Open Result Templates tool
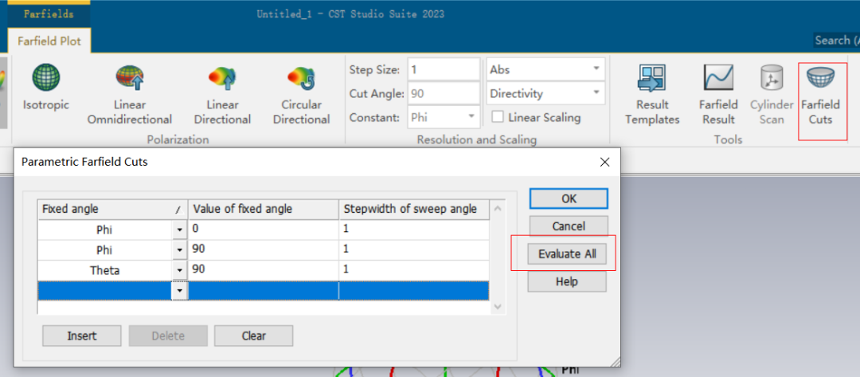Viewport: 860px width, 377px height. tap(652, 81)
